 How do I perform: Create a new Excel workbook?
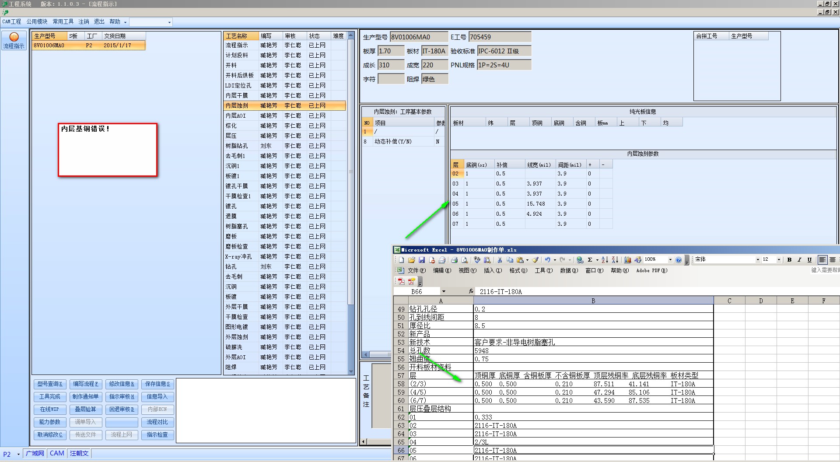(x=402, y=260)
